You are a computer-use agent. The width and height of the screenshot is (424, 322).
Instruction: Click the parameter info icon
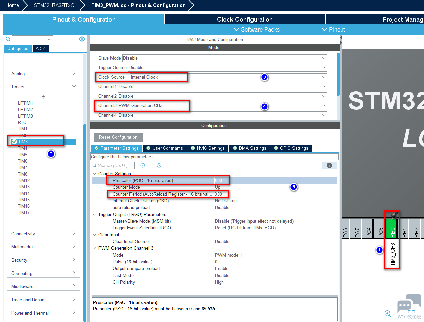pyautogui.click(x=329, y=165)
